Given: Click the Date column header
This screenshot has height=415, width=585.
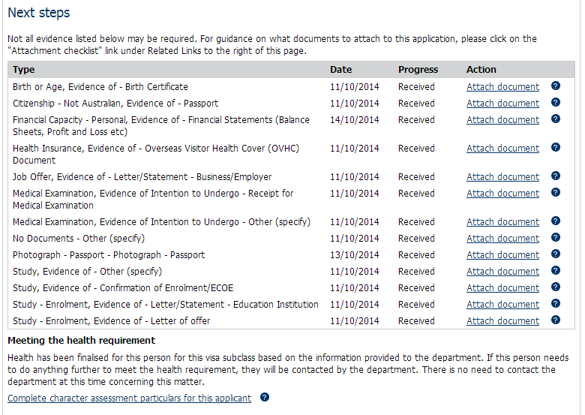Looking at the screenshot, I should click(340, 70).
